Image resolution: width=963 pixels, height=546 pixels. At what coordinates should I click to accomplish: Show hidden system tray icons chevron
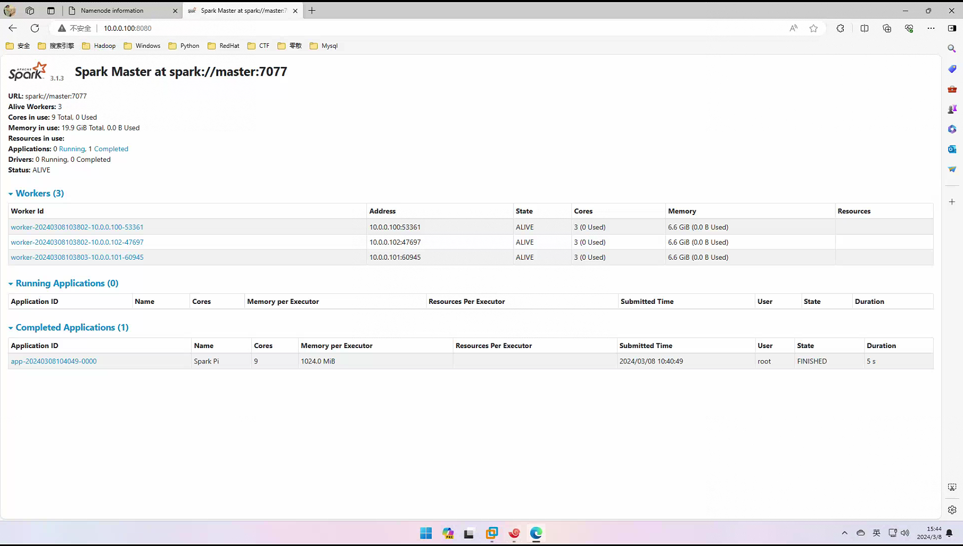click(x=844, y=533)
